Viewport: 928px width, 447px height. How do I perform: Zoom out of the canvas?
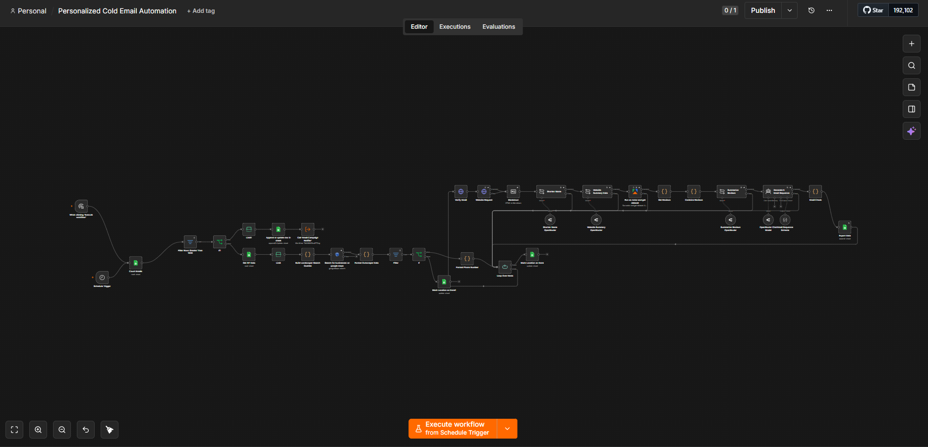(x=62, y=430)
